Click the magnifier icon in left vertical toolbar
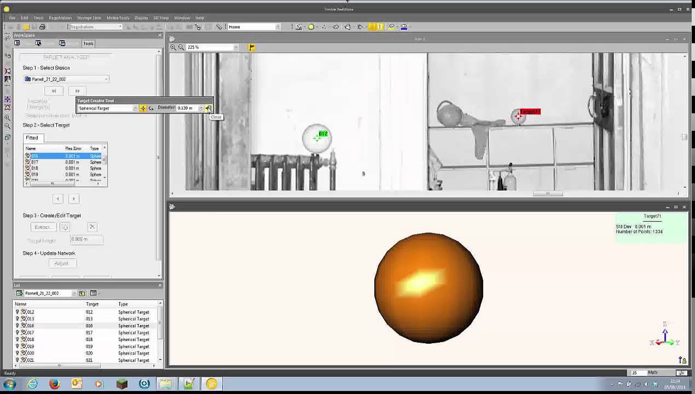Screen dimensions: 695x394 tap(8, 118)
